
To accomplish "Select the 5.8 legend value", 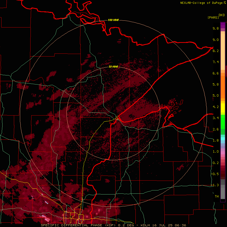I will (216, 84).
